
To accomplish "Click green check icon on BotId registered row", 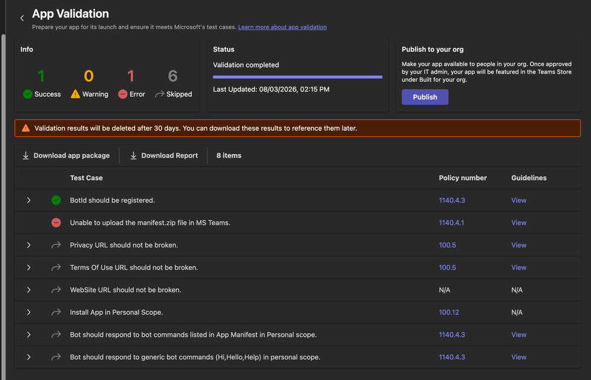I will click(x=56, y=200).
